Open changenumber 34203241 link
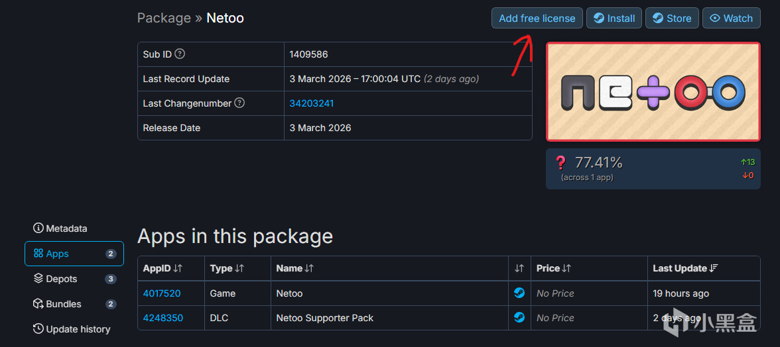Screen dimensions: 780x347 click(x=312, y=103)
